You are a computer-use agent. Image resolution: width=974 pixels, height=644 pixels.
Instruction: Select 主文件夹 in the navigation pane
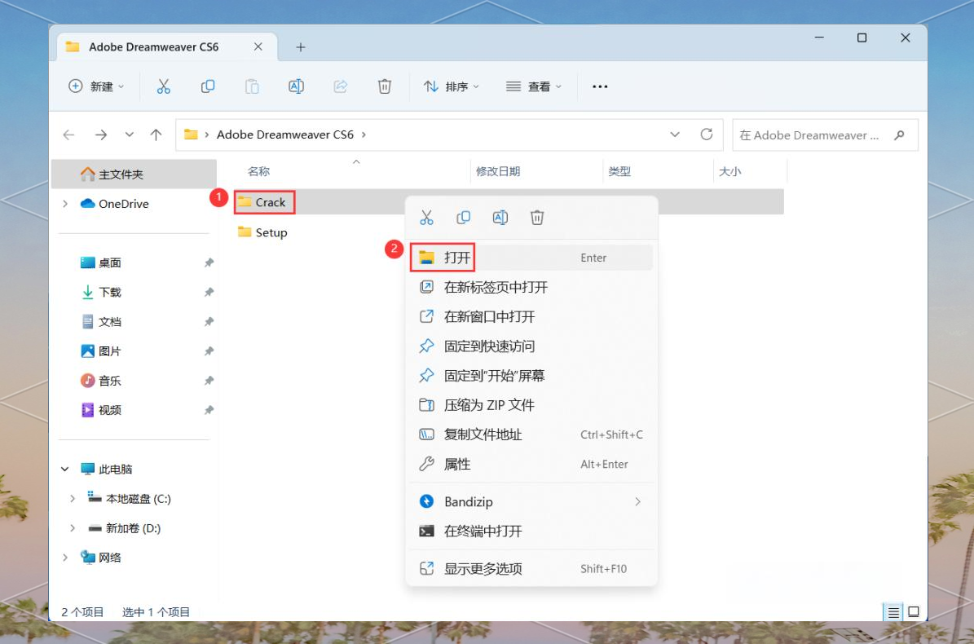(x=134, y=174)
